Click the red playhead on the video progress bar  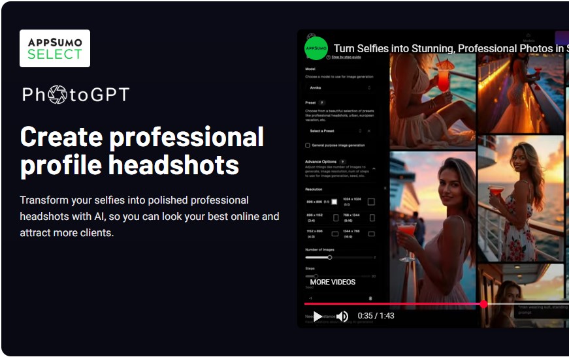tap(483, 304)
